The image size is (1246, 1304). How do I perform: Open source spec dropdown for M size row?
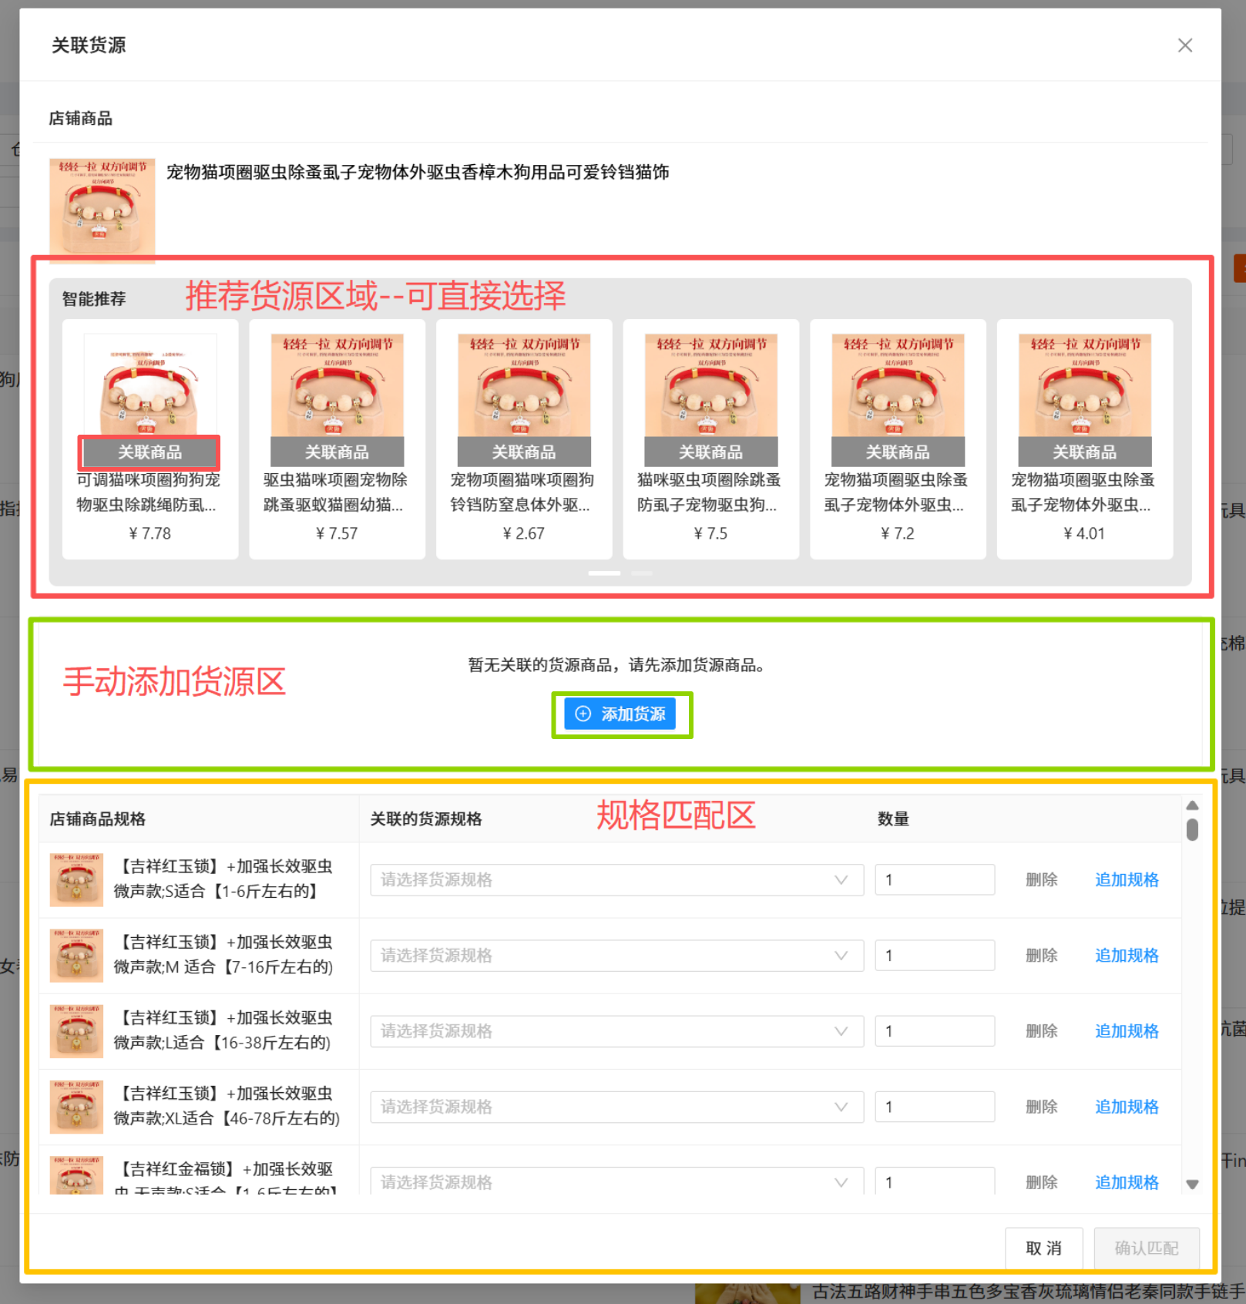point(616,956)
